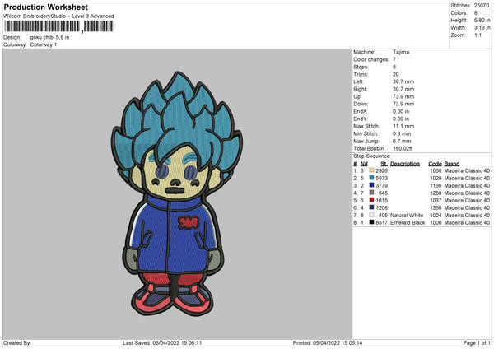The image size is (494, 349).
Task: Click the design name 'goku chibi 5,8 in'
Action: [x=49, y=37]
